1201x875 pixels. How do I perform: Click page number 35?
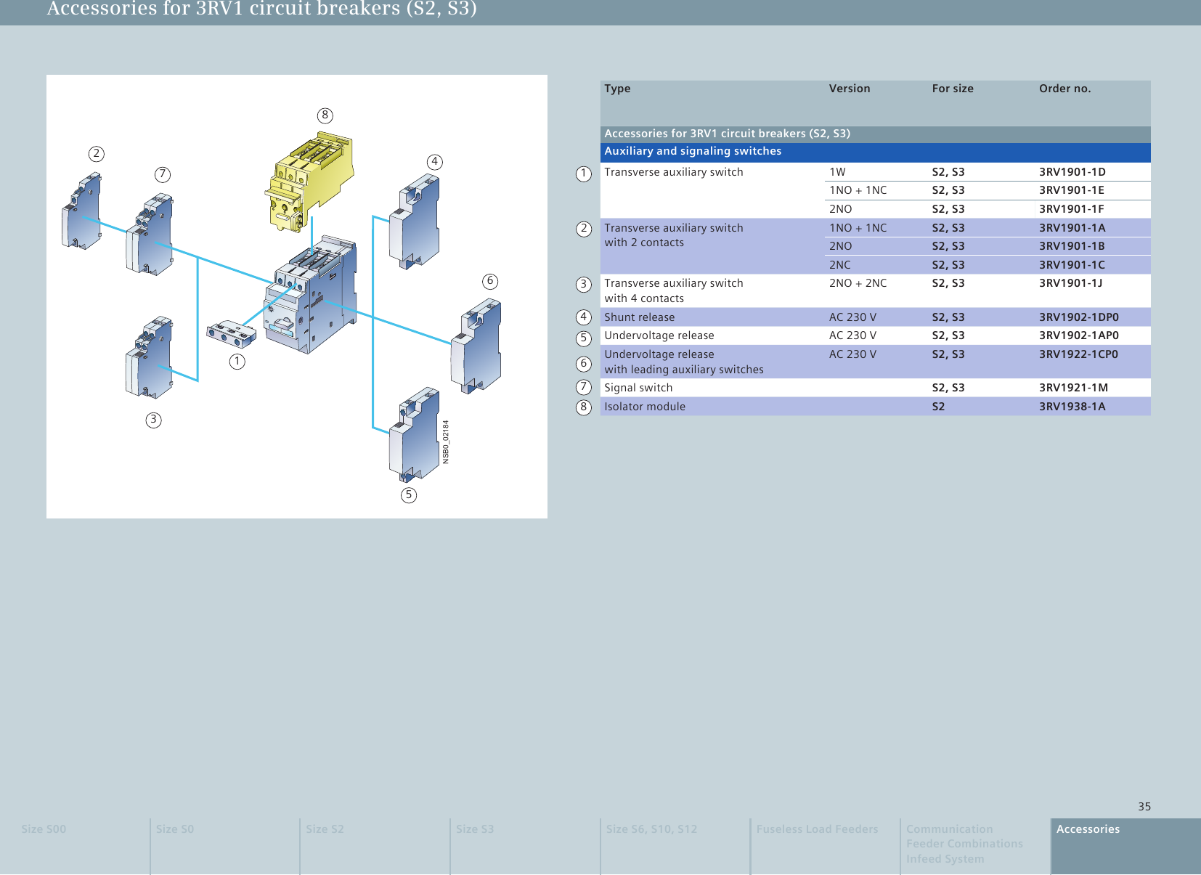tap(1144, 807)
